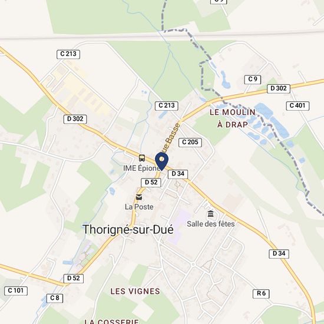Click the C 401 road shield
The width and height of the screenshot is (324, 324).
pos(297,106)
